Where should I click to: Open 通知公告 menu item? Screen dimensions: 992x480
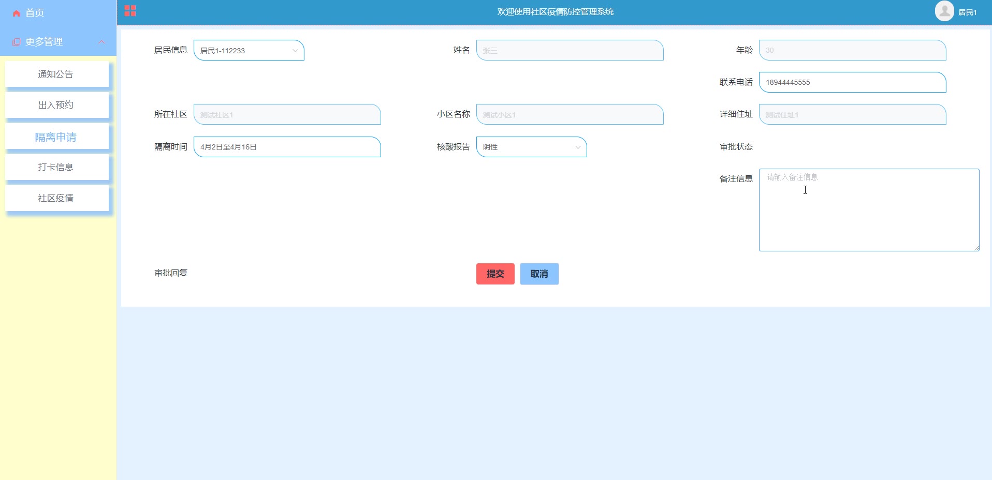tap(56, 74)
